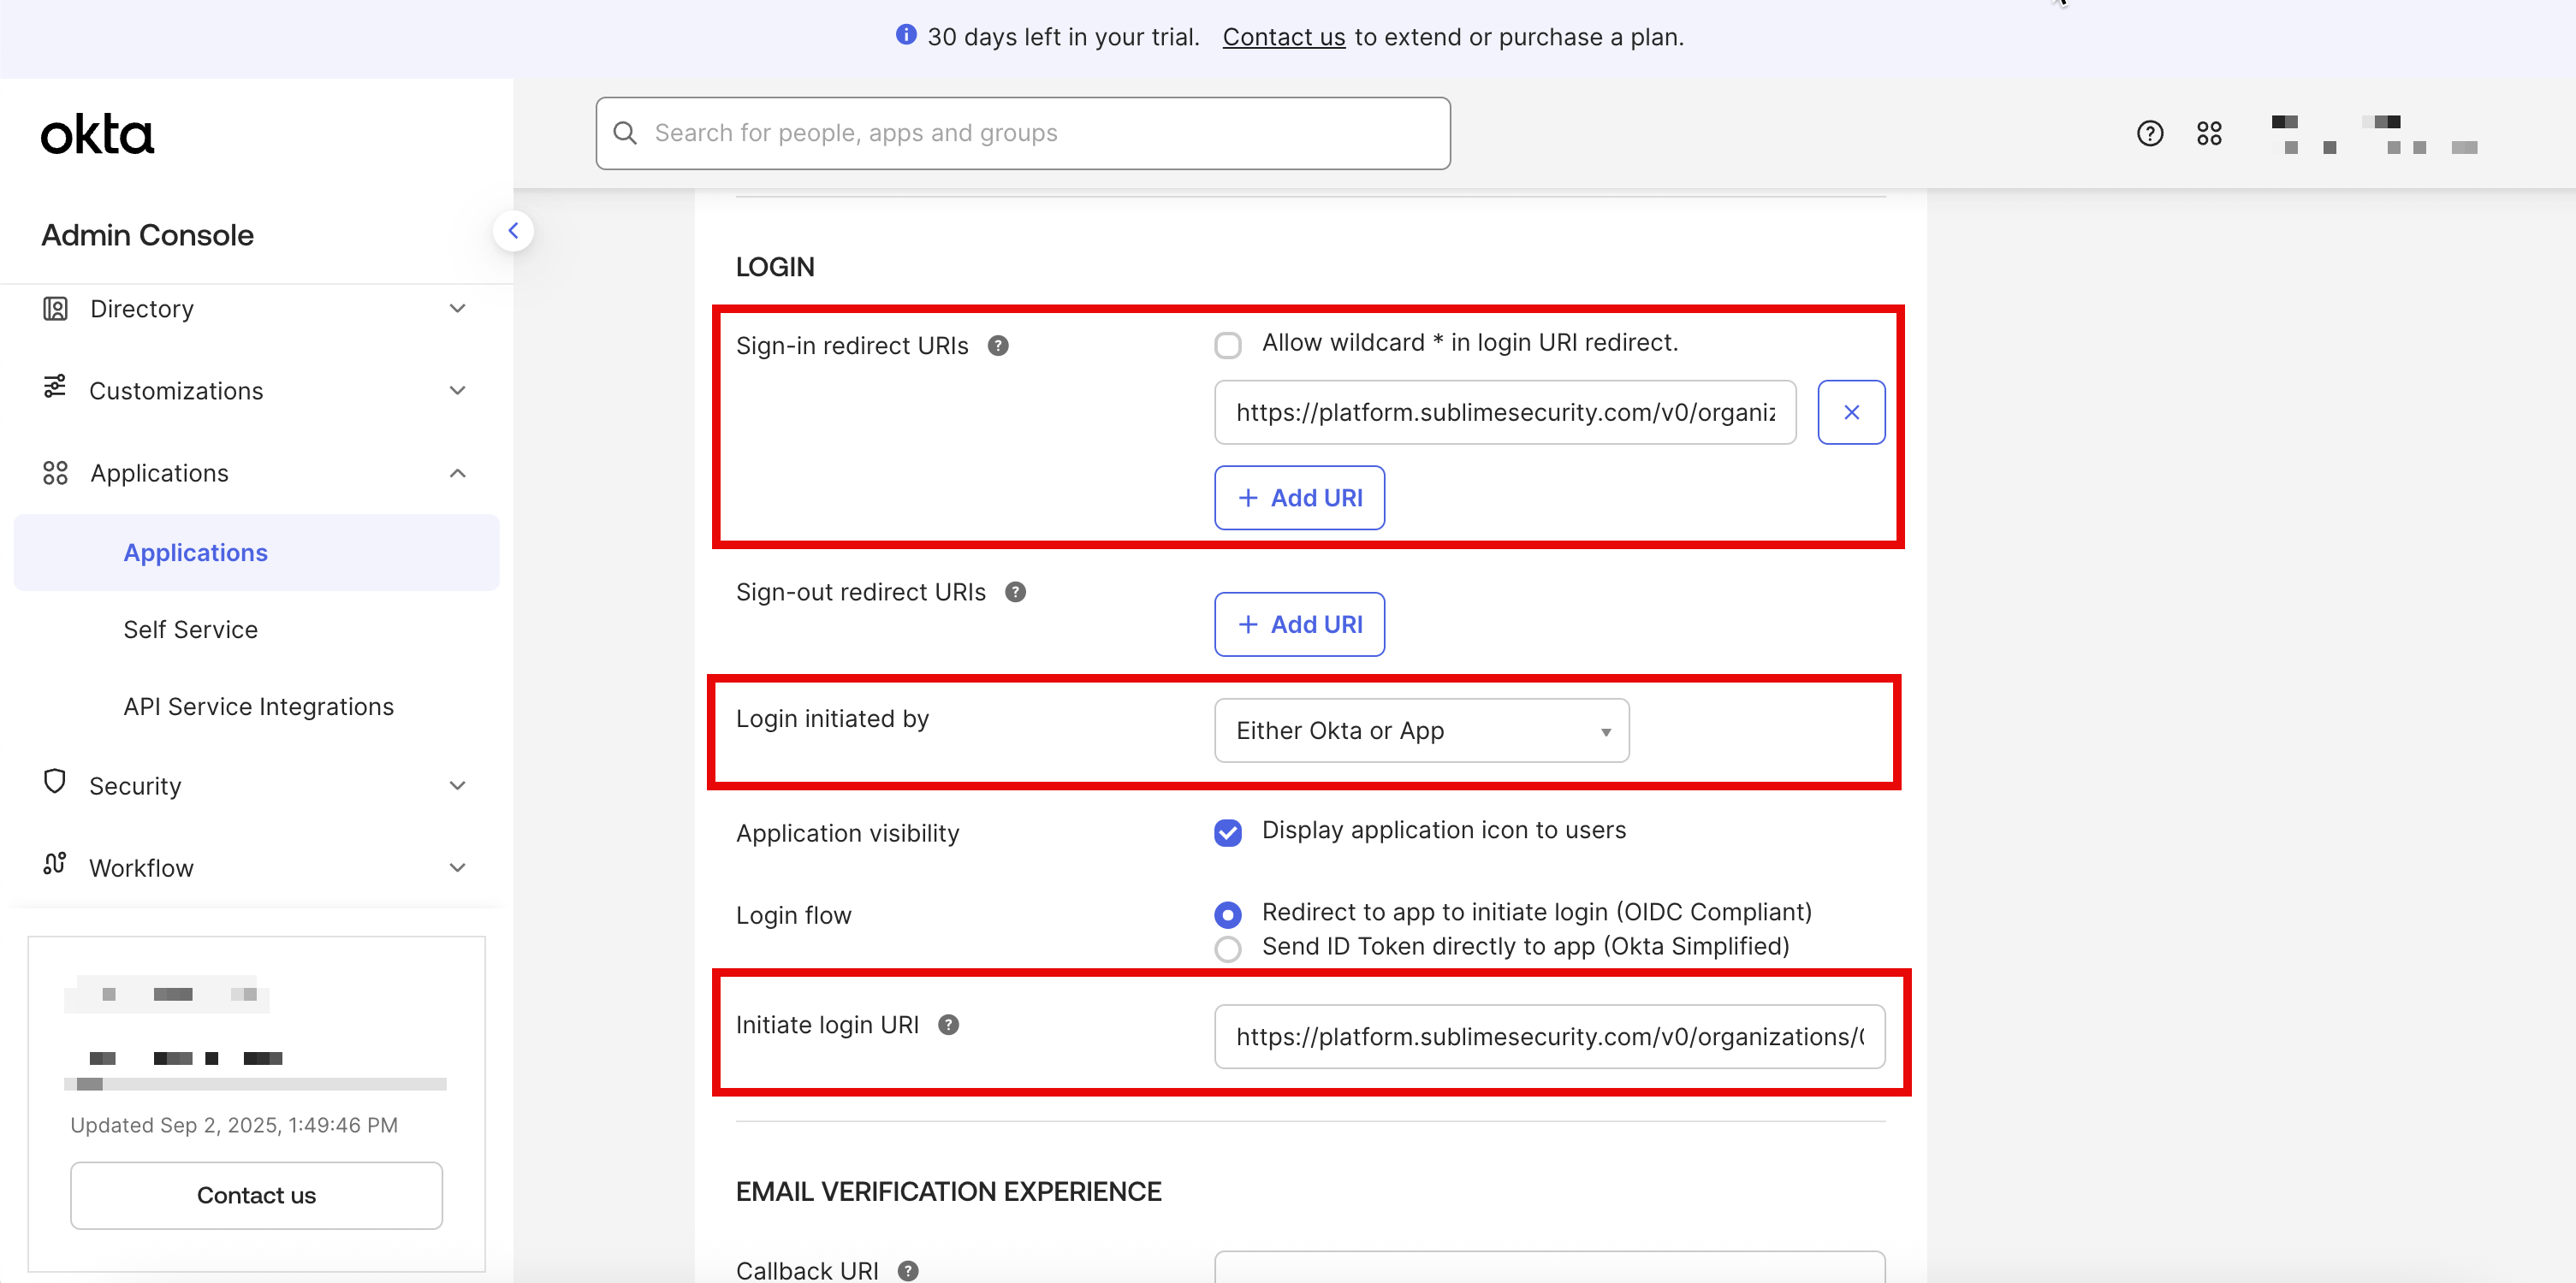Go to Self Service
Screen dimensions: 2576x1283
click(x=191, y=630)
